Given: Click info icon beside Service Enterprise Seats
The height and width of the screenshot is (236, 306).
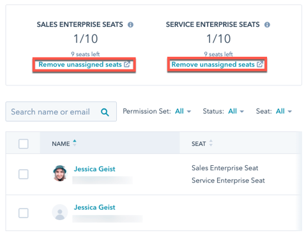Looking at the screenshot, I should click(x=267, y=25).
